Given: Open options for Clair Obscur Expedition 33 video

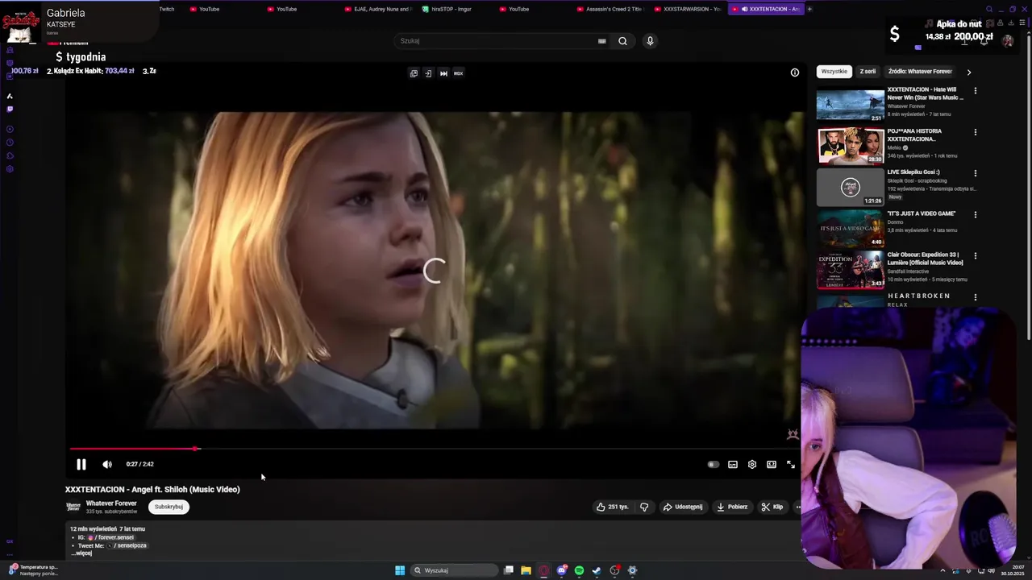Looking at the screenshot, I should click(x=976, y=256).
